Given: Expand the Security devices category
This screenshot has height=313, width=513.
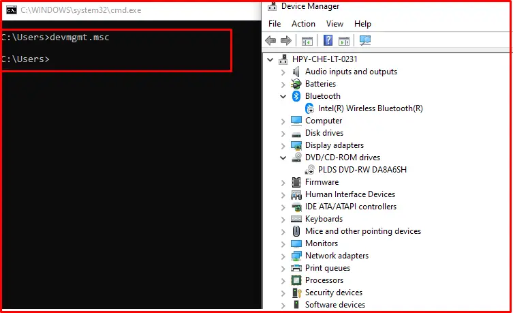Looking at the screenshot, I should click(283, 293).
